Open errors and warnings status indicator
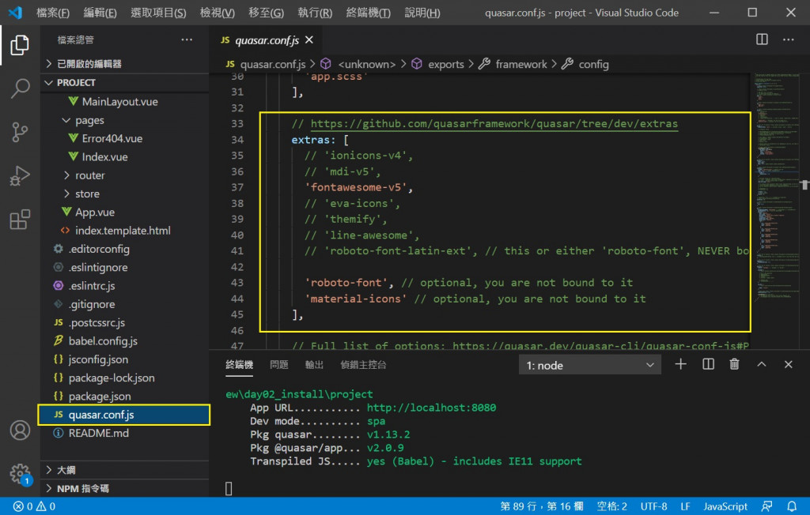This screenshot has width=810, height=515. (34, 506)
